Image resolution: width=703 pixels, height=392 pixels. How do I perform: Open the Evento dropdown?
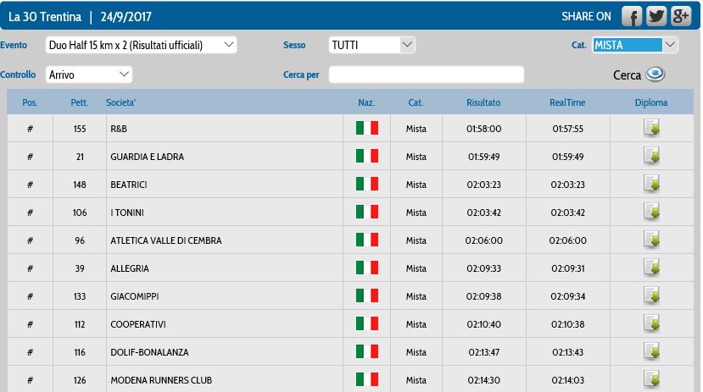point(142,45)
